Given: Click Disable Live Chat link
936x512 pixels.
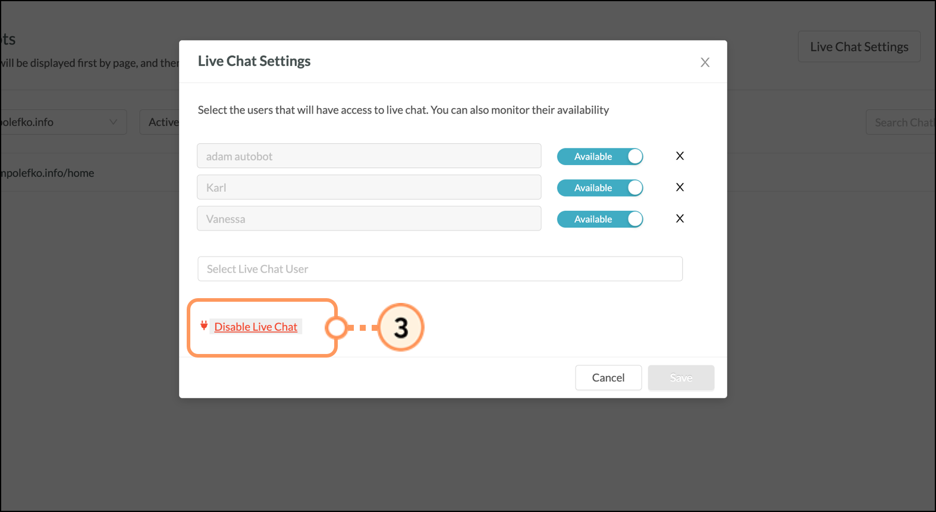Looking at the screenshot, I should click(256, 327).
